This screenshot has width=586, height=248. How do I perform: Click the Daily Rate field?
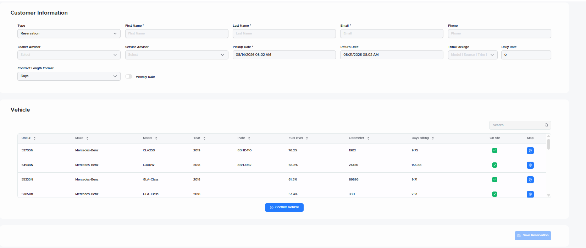click(x=526, y=55)
